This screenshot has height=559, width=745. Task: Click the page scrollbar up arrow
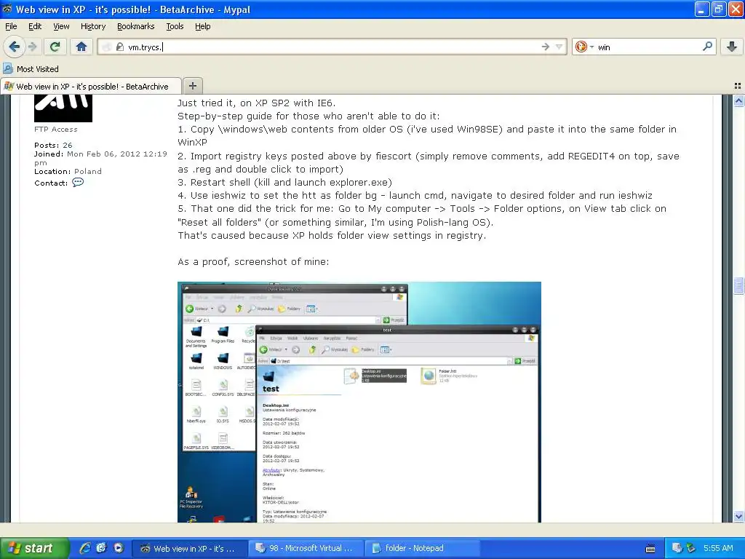(738, 100)
